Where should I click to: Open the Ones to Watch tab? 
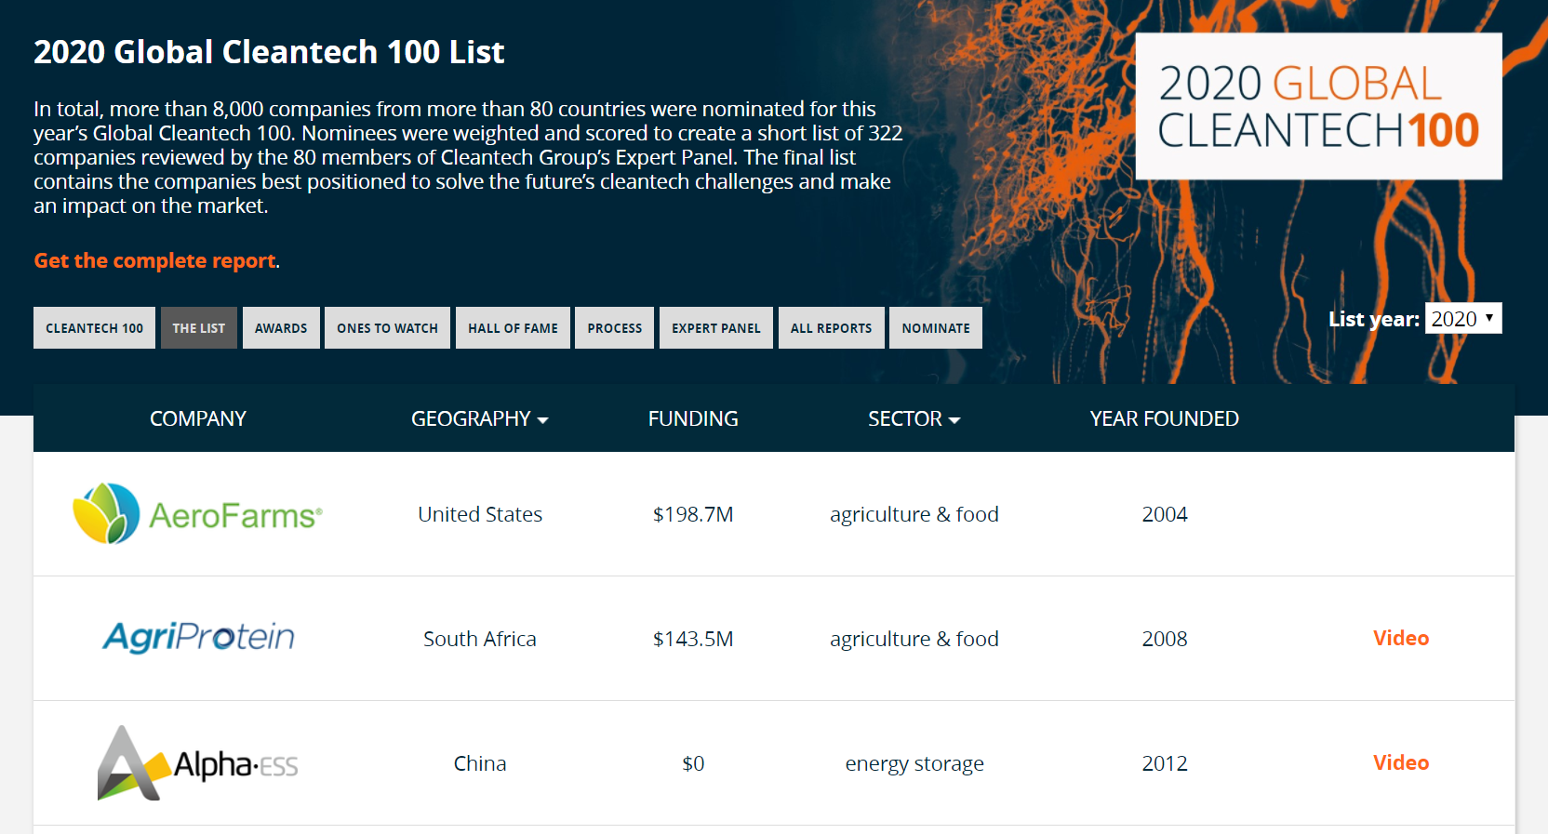pyautogui.click(x=387, y=328)
